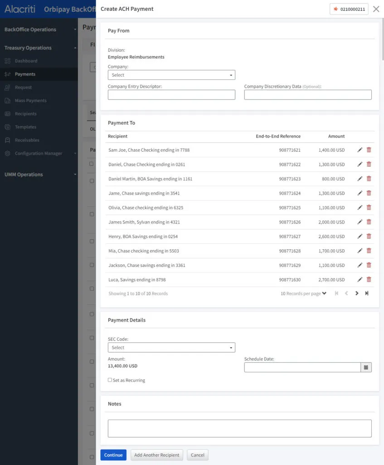384x465 pixels.
Task: Enable Set as Recurring checkbox
Action: pyautogui.click(x=110, y=380)
